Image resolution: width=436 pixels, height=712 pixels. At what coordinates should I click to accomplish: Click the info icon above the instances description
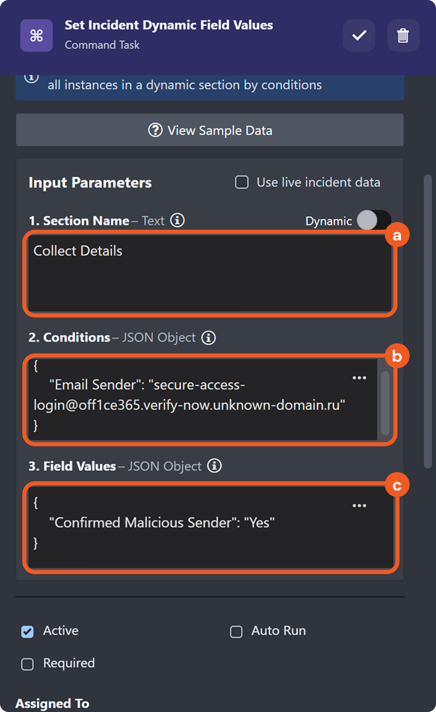tap(31, 76)
